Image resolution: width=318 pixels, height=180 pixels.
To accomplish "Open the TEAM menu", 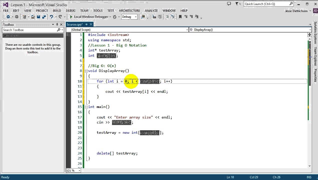I will click(x=84, y=11).
